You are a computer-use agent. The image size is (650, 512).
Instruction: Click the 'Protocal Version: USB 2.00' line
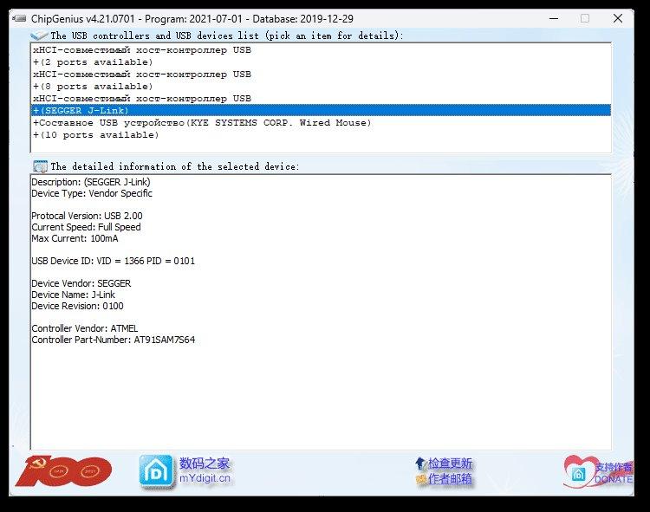(87, 216)
